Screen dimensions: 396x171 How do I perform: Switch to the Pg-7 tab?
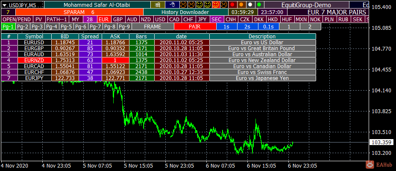96,26
